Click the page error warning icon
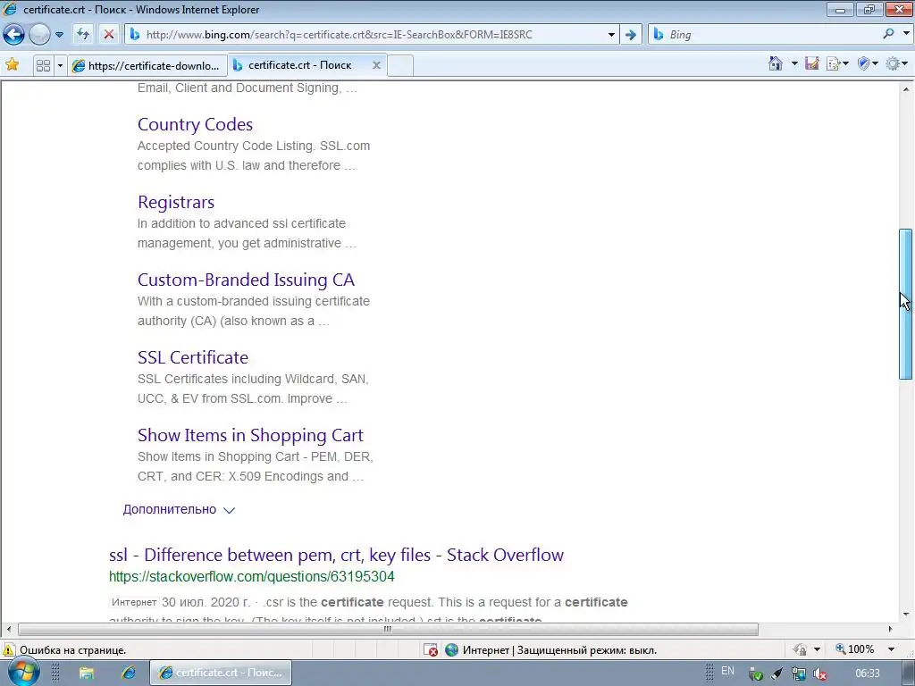The height and width of the screenshot is (686, 915). click(8, 650)
